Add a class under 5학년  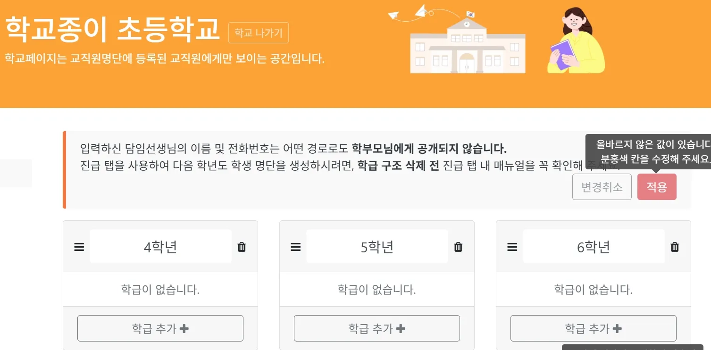click(x=376, y=328)
